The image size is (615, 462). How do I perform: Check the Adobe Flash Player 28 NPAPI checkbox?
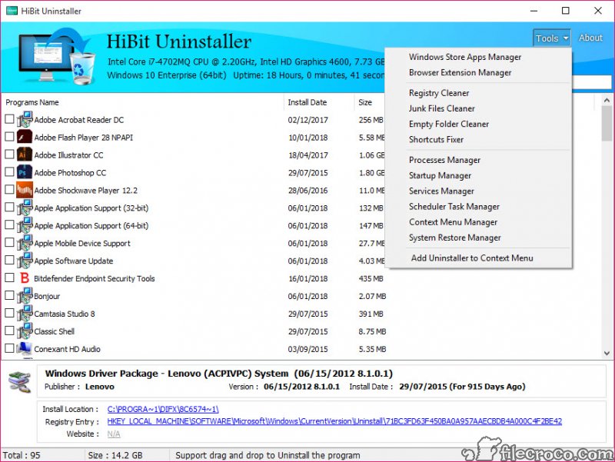point(9,137)
